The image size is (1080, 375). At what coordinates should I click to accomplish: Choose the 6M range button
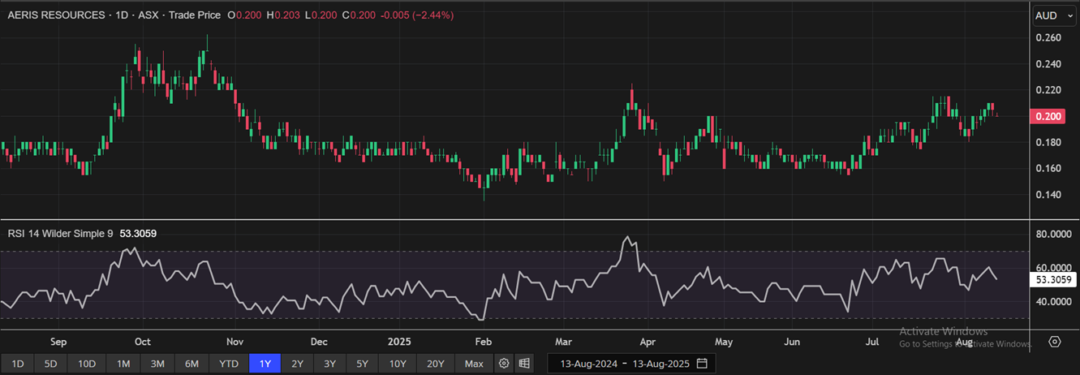[191, 363]
